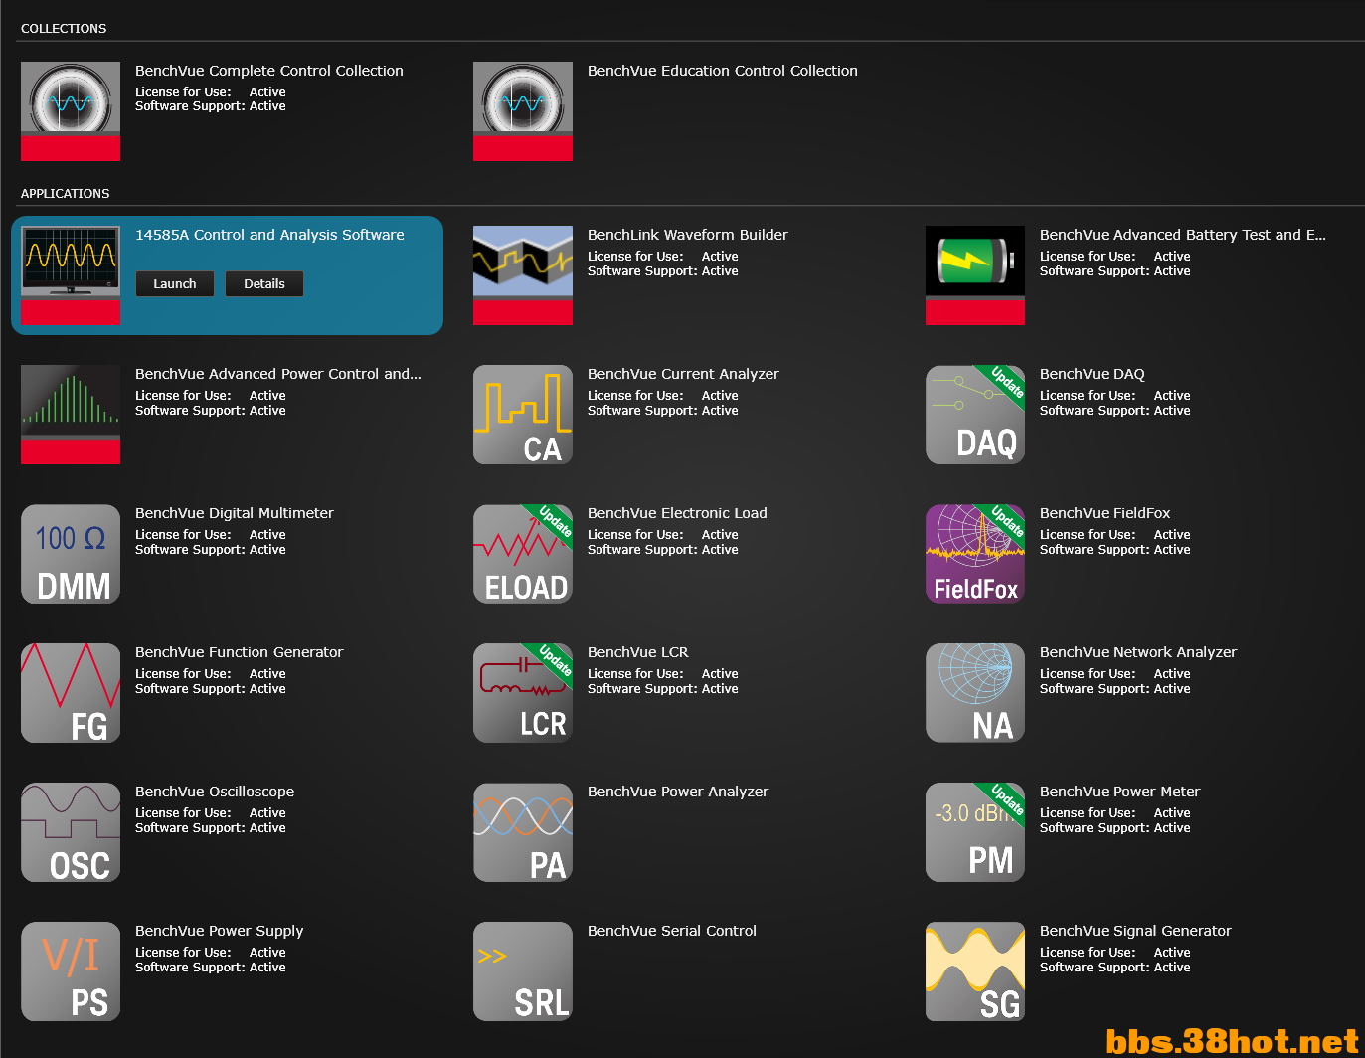Open the Power Meter PM icon
Screen dimensions: 1365x1058
pos(975,832)
